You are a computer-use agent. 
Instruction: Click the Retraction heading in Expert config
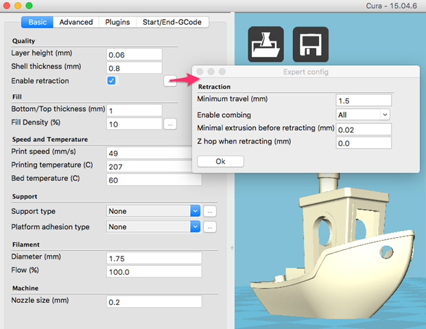[214, 87]
